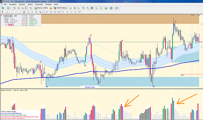This screenshot has height=120, width=203.
Task: Switch chart to candlesticks type
Action: point(75,8)
